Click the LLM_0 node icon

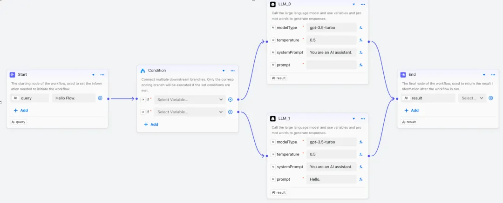[x=272, y=4]
